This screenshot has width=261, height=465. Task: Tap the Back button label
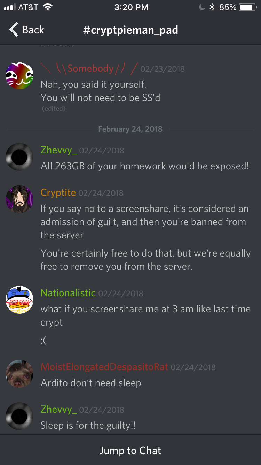(33, 30)
